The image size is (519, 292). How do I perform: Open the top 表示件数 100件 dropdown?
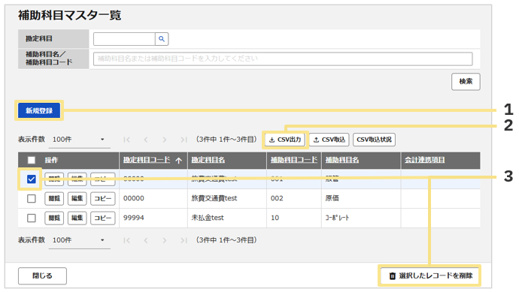pos(80,140)
